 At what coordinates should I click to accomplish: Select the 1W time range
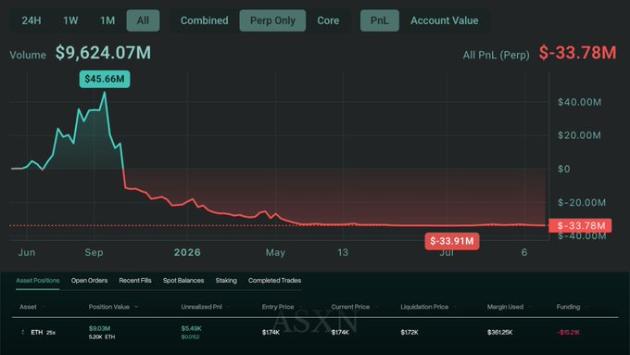[70, 20]
